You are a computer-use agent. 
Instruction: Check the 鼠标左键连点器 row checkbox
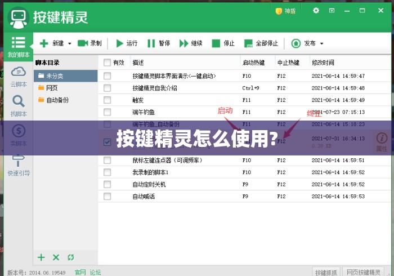click(x=108, y=160)
